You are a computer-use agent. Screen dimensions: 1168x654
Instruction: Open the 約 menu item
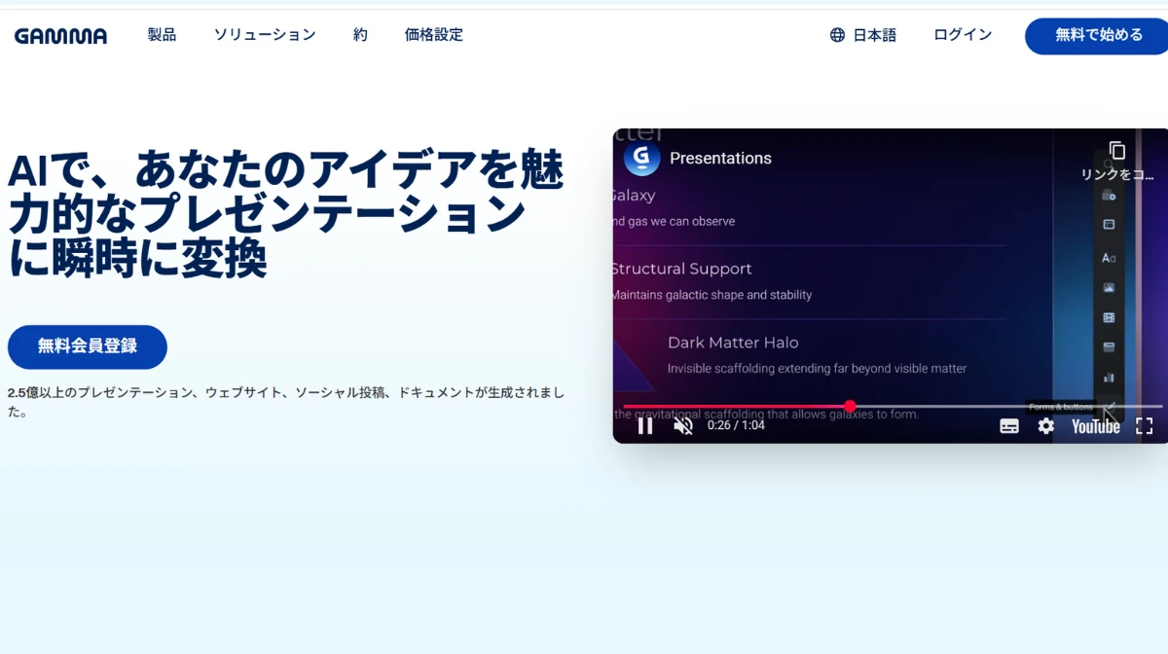click(x=360, y=35)
